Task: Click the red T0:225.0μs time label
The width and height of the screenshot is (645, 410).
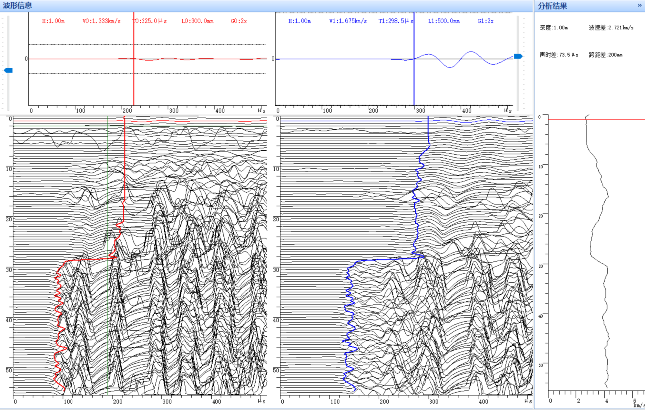Action: pos(150,21)
